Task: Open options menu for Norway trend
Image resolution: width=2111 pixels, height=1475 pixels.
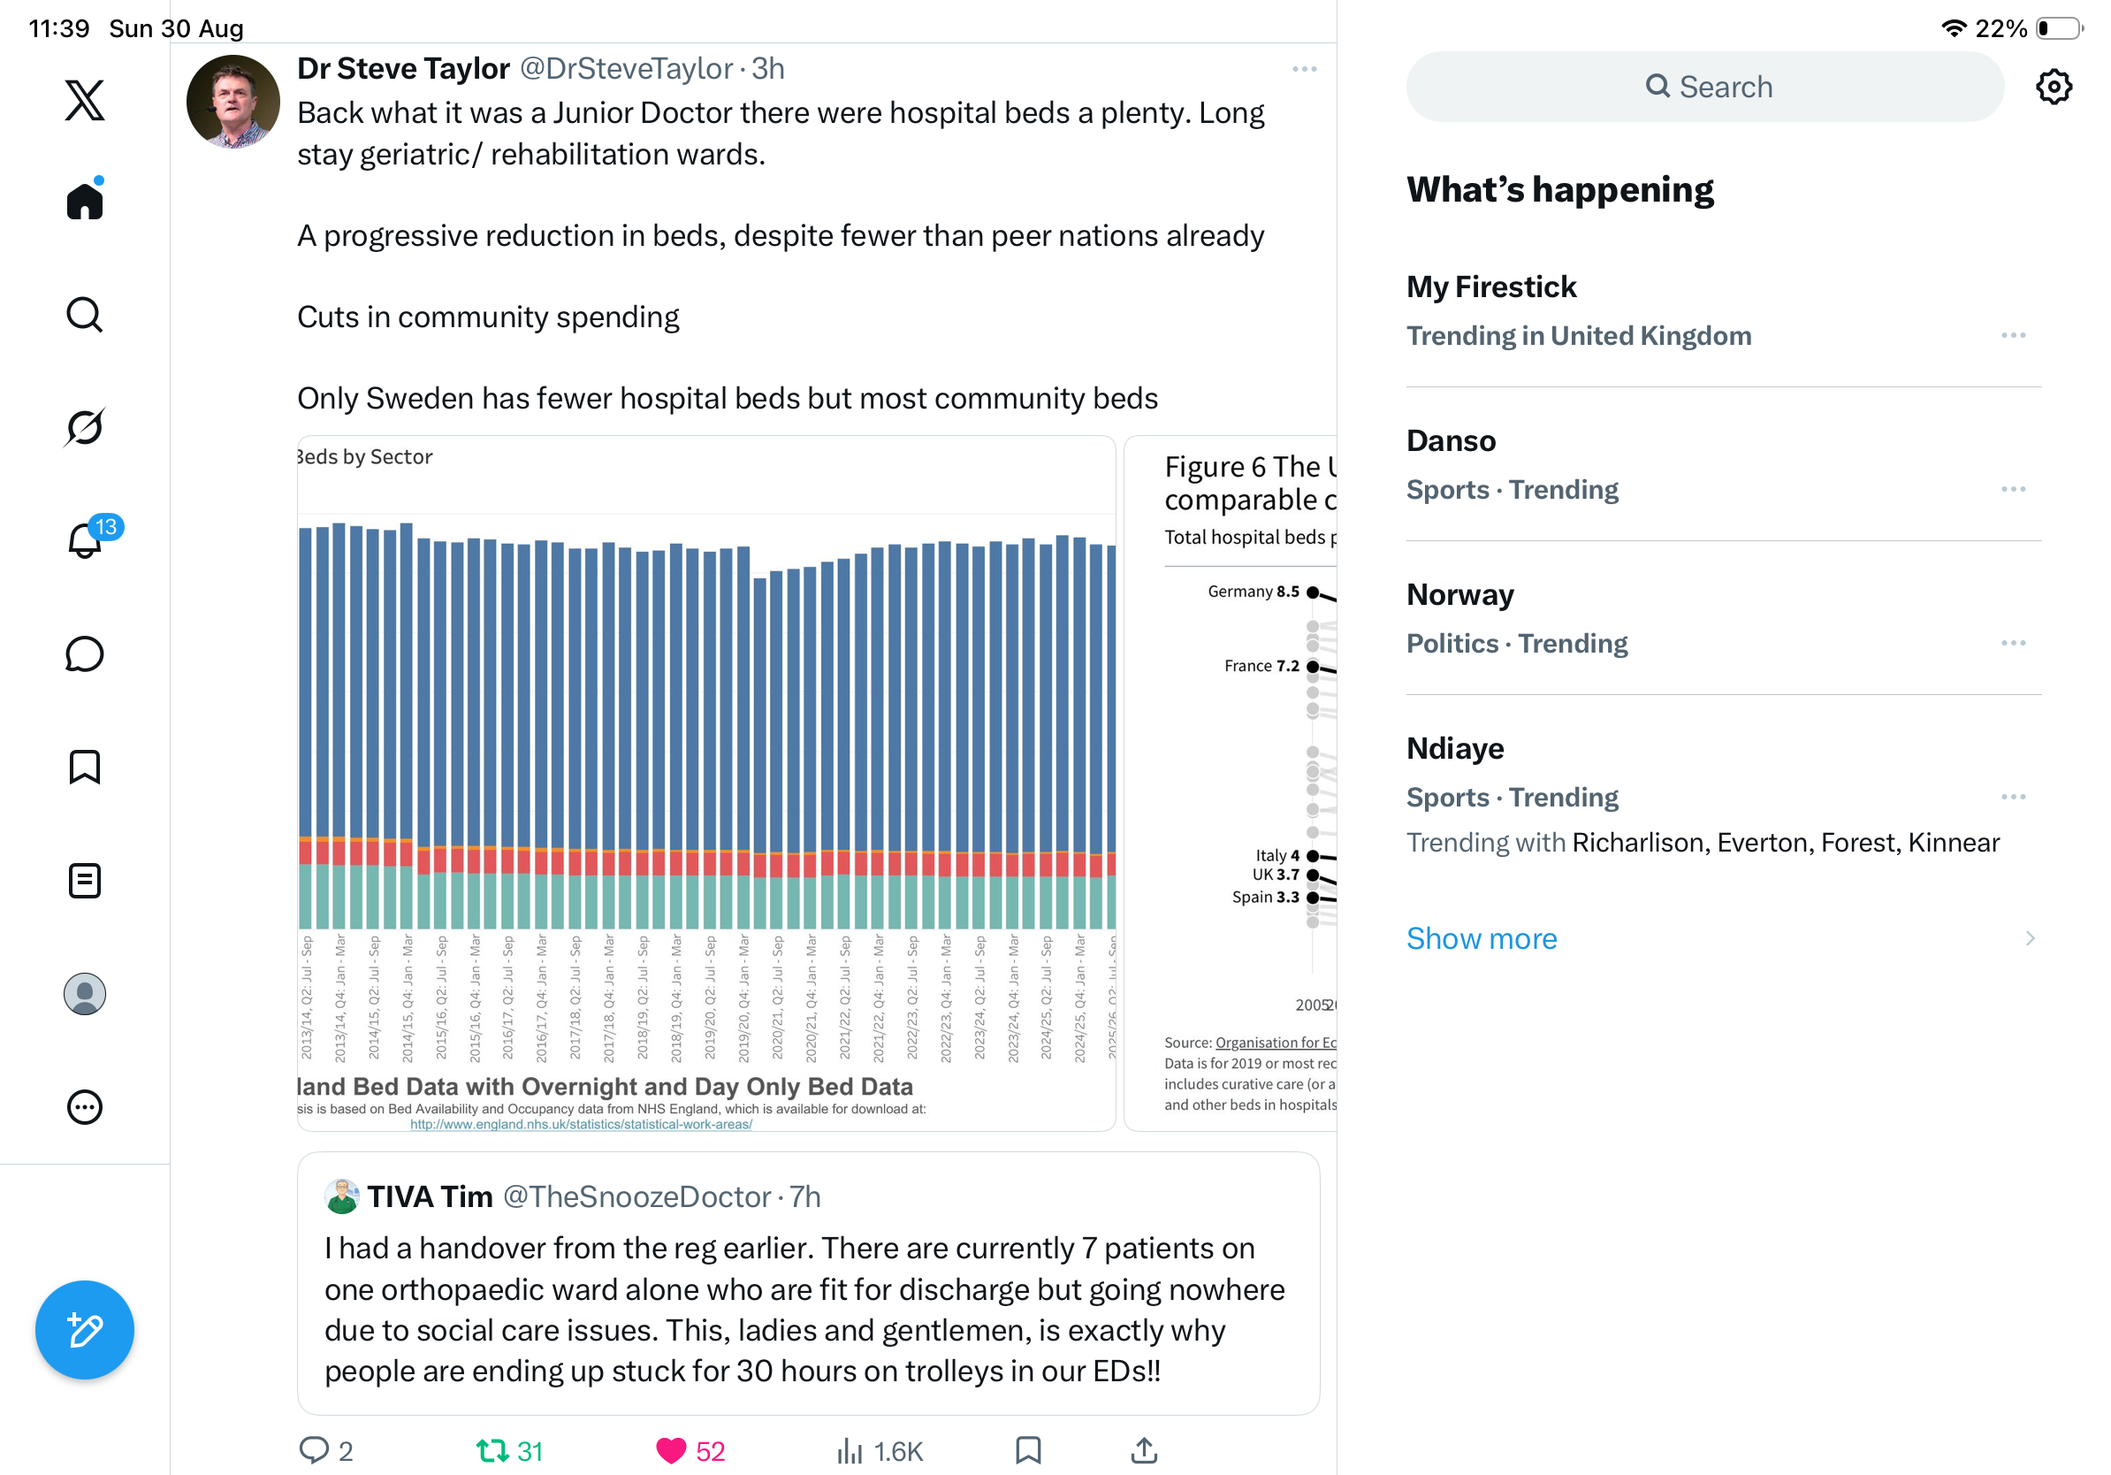Action: click(2013, 643)
